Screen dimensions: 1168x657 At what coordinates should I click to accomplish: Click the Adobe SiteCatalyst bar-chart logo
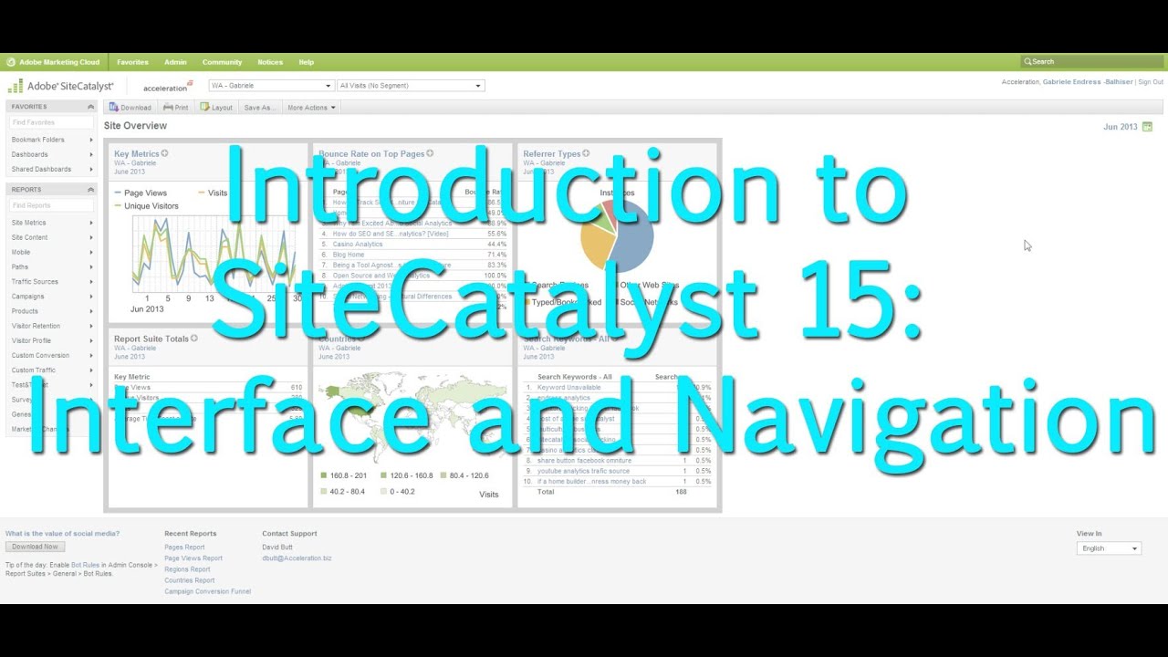[x=15, y=86]
